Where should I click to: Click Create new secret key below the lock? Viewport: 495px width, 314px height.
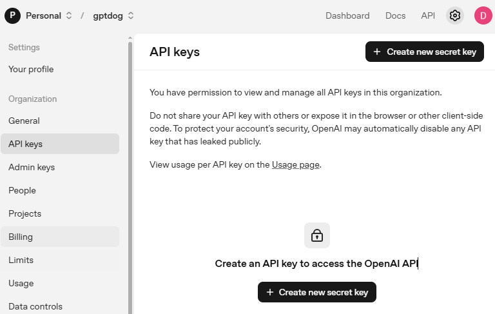pos(317,292)
